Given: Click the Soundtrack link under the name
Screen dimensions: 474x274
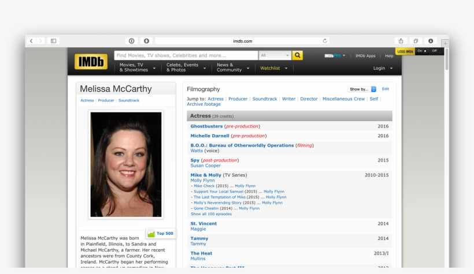Looking at the screenshot, I should pyautogui.click(x=129, y=100).
